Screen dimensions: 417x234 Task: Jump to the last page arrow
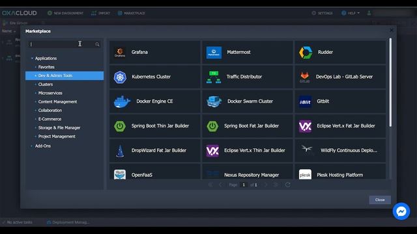click(276, 185)
